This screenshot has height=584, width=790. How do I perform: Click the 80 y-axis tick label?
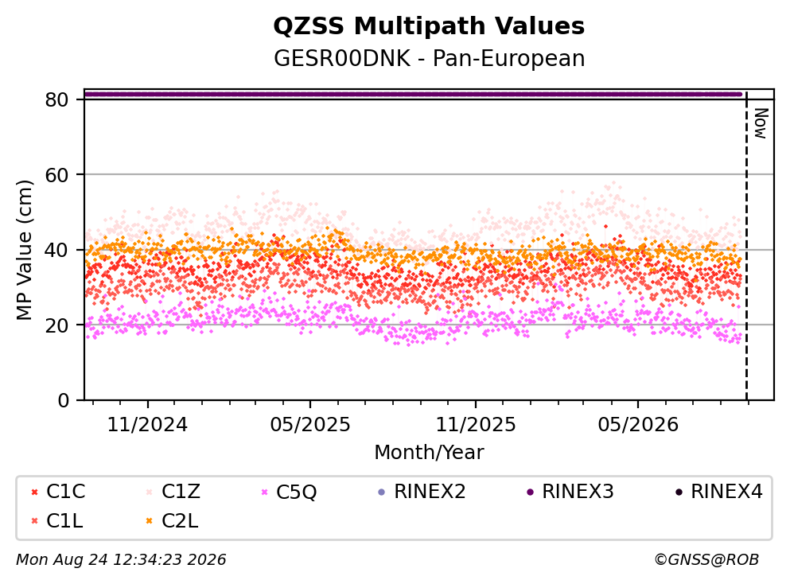[x=56, y=99]
